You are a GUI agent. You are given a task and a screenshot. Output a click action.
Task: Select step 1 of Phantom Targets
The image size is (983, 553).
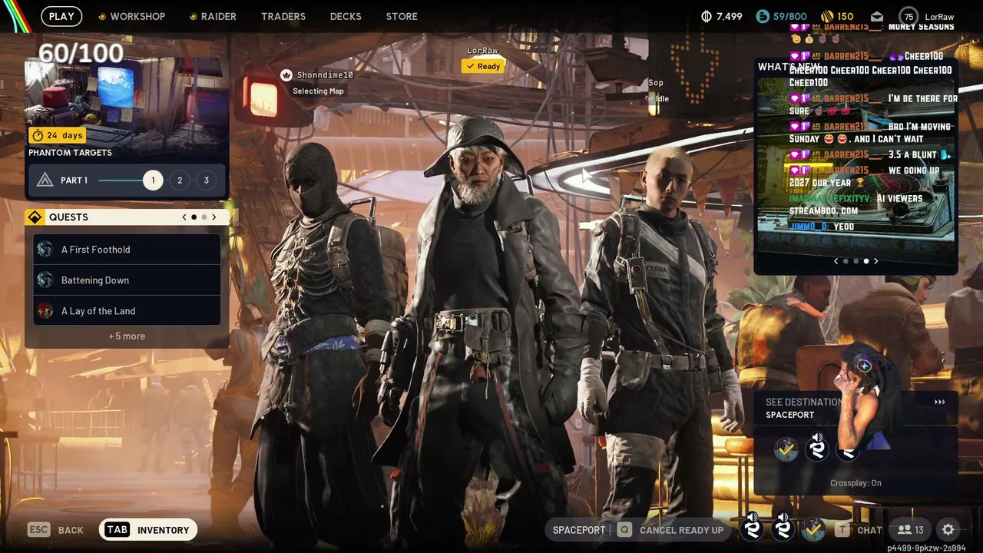tap(153, 180)
